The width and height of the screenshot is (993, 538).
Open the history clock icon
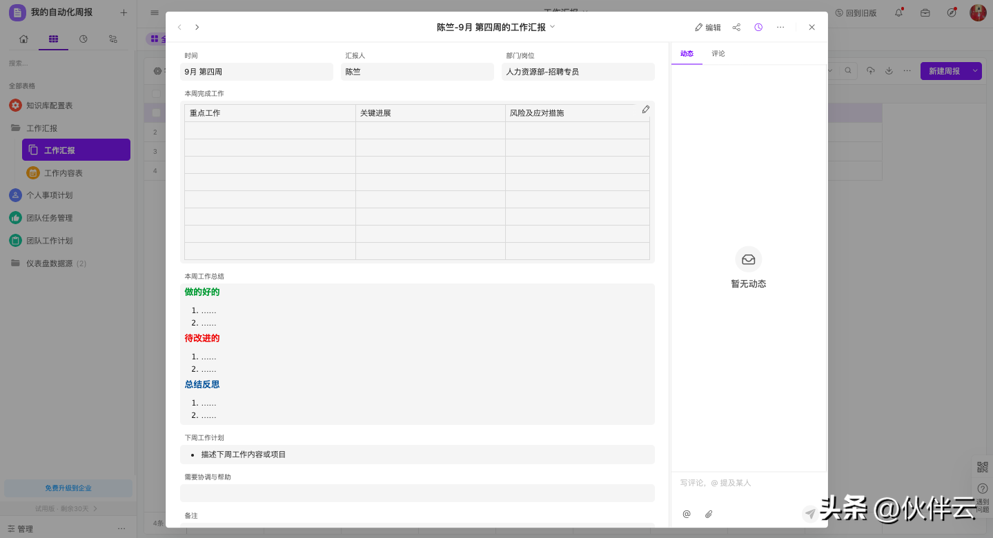758,28
